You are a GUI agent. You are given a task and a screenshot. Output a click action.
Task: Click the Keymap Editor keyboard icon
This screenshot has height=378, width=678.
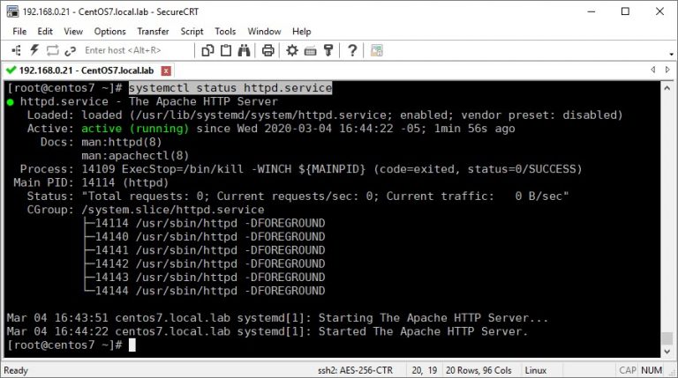click(x=310, y=51)
